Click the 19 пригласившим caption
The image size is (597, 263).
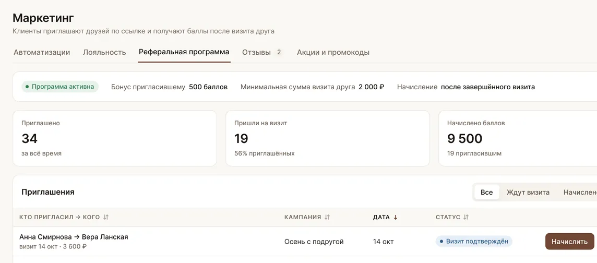pos(474,154)
